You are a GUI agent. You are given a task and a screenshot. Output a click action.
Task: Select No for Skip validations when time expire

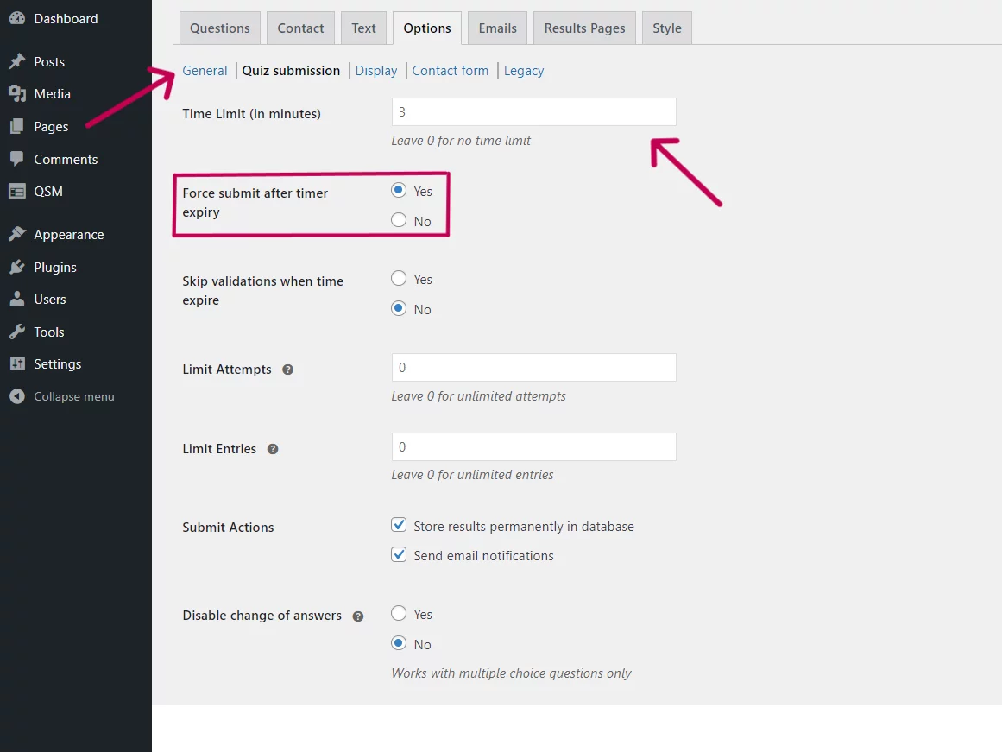399,308
